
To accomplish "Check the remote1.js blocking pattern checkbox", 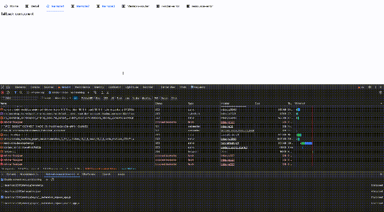I will [2, 185].
